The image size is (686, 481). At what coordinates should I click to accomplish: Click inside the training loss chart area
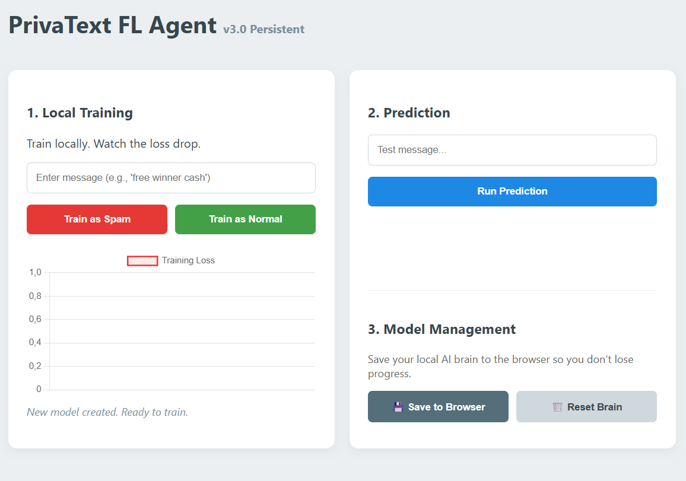(x=182, y=331)
